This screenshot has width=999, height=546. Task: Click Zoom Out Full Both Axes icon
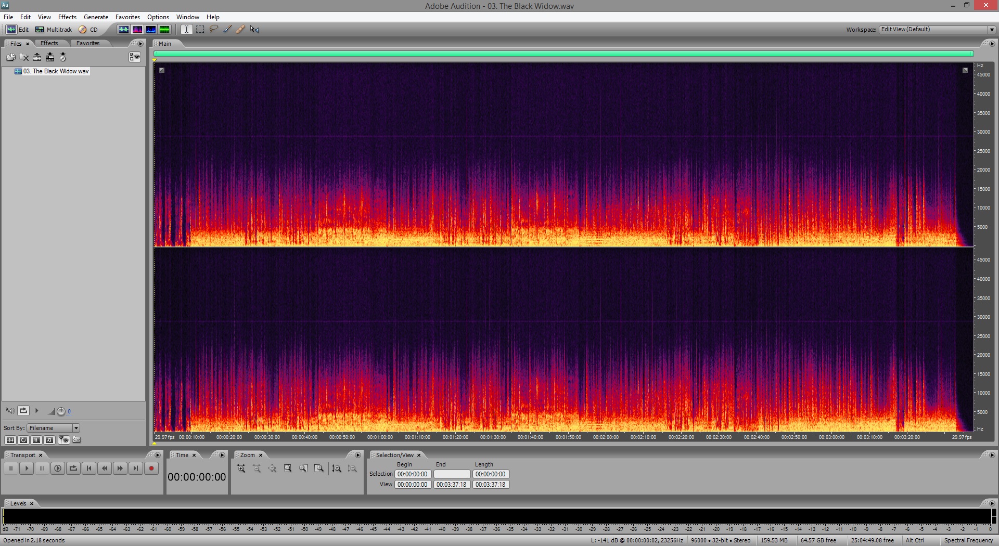[272, 469]
